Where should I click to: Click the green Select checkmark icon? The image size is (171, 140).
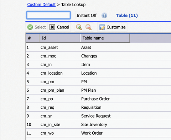[30, 27]
